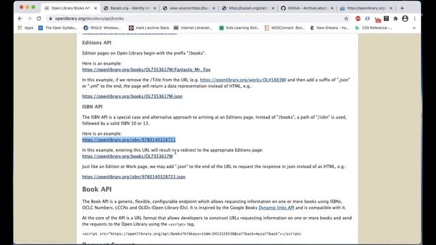Close the Open Library Books API tab

point(95,8)
